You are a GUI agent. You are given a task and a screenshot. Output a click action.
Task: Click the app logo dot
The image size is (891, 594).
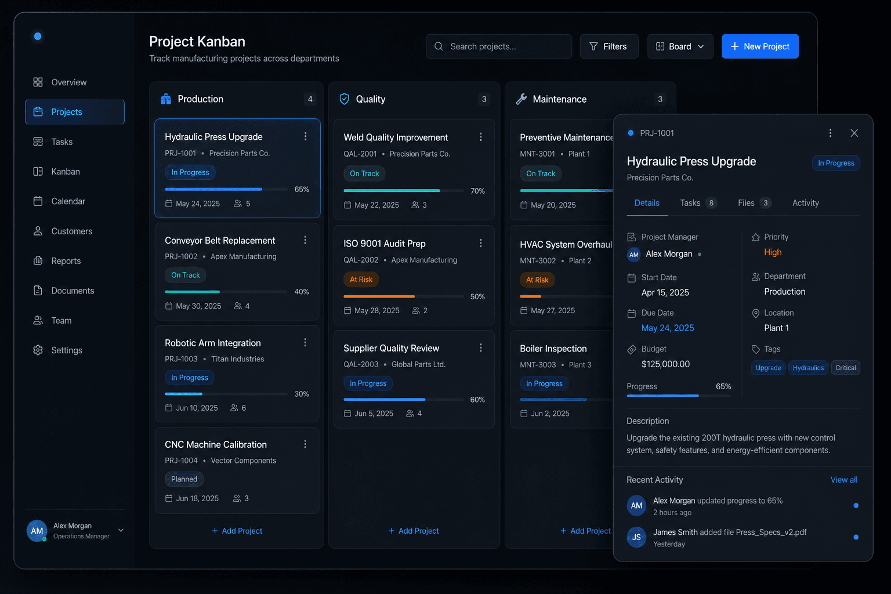click(38, 36)
